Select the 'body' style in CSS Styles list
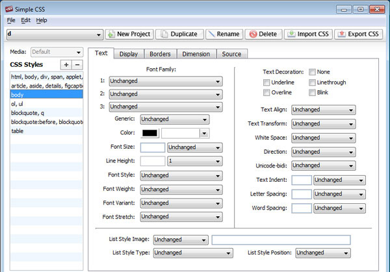Image resolution: width=390 pixels, height=272 pixels. click(47, 95)
